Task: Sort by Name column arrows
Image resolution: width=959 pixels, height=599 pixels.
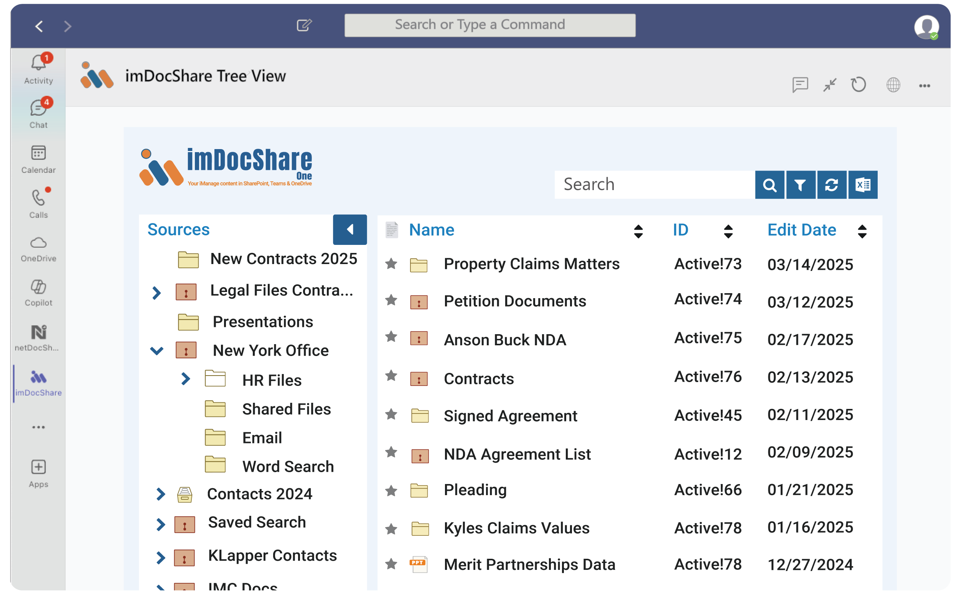Action: point(638,231)
